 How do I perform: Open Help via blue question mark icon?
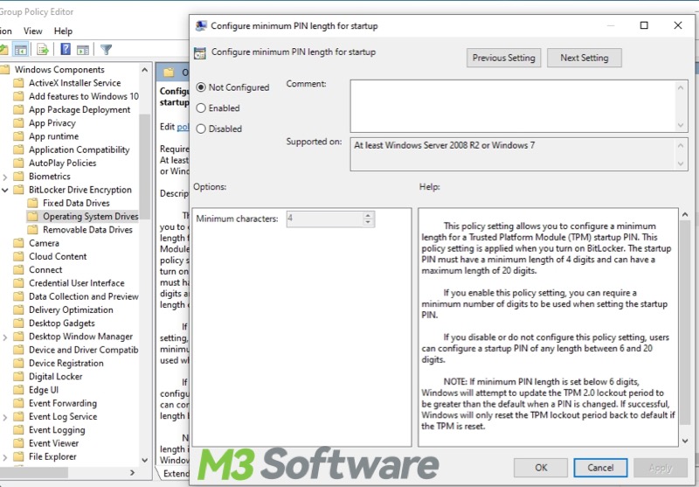pos(66,49)
